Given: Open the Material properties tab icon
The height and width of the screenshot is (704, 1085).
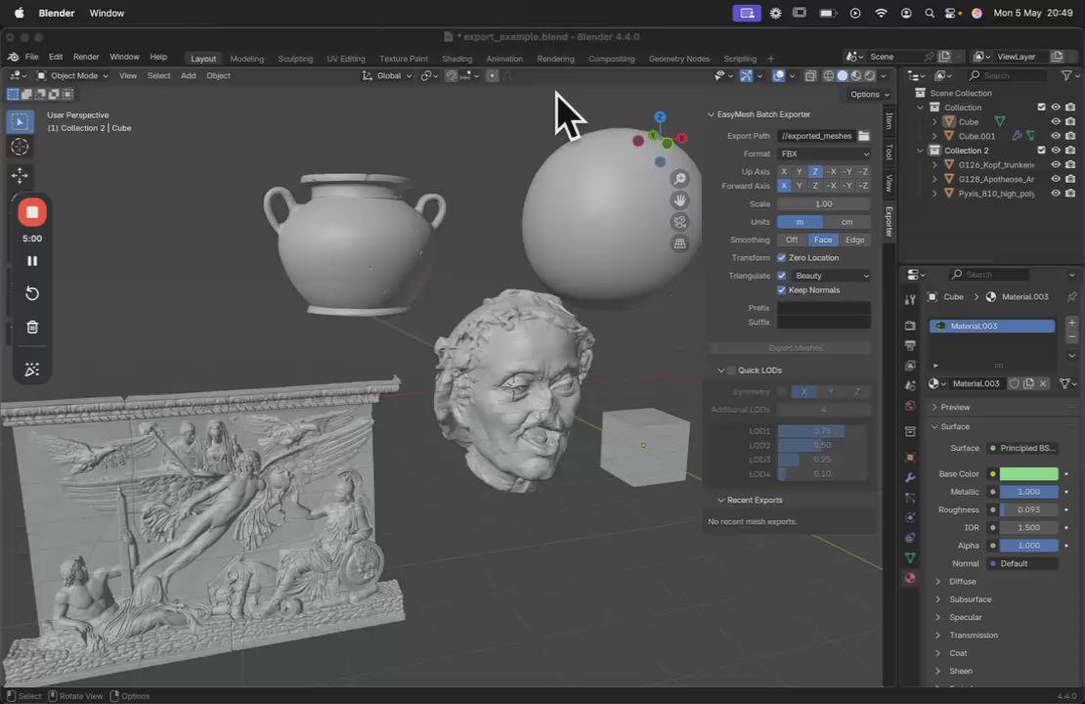Looking at the screenshot, I should pyautogui.click(x=910, y=578).
